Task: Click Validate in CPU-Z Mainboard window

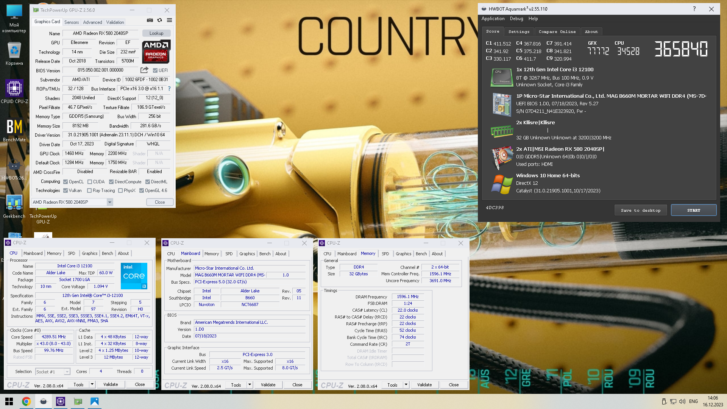Action: (268, 385)
